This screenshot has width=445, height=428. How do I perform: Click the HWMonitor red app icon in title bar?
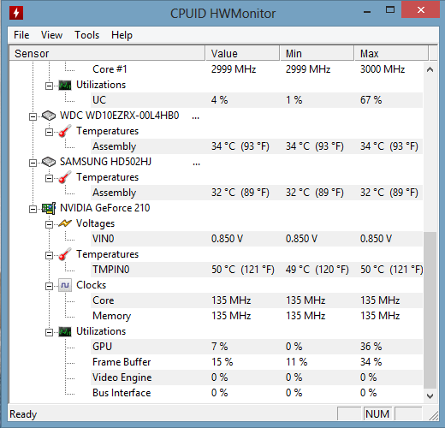(16, 13)
